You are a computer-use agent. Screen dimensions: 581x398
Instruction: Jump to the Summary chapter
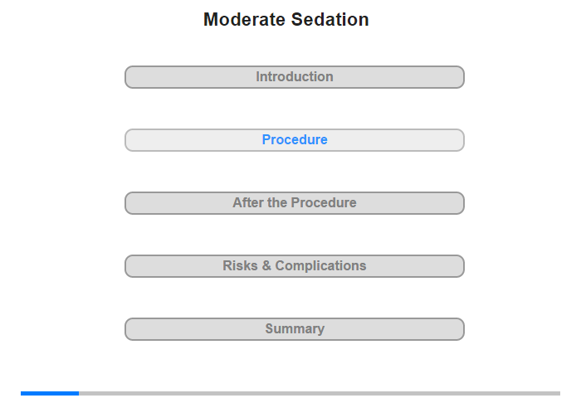295,329
